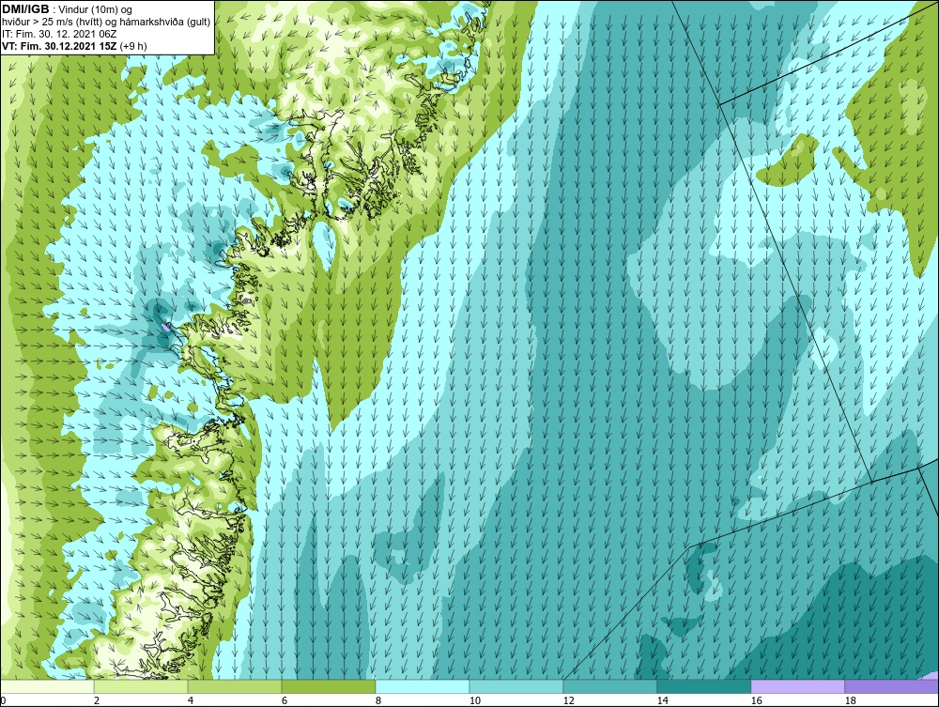Click the 6–8 m/s olive green legend band

pyautogui.click(x=328, y=686)
